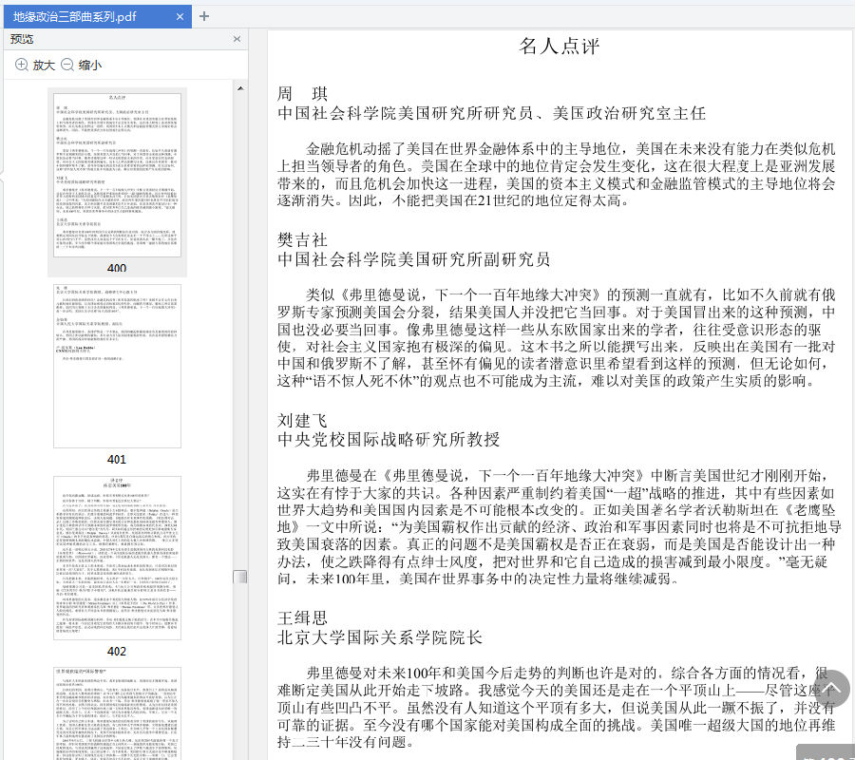
Task: Click the 放大 text label
Action: pyautogui.click(x=44, y=65)
